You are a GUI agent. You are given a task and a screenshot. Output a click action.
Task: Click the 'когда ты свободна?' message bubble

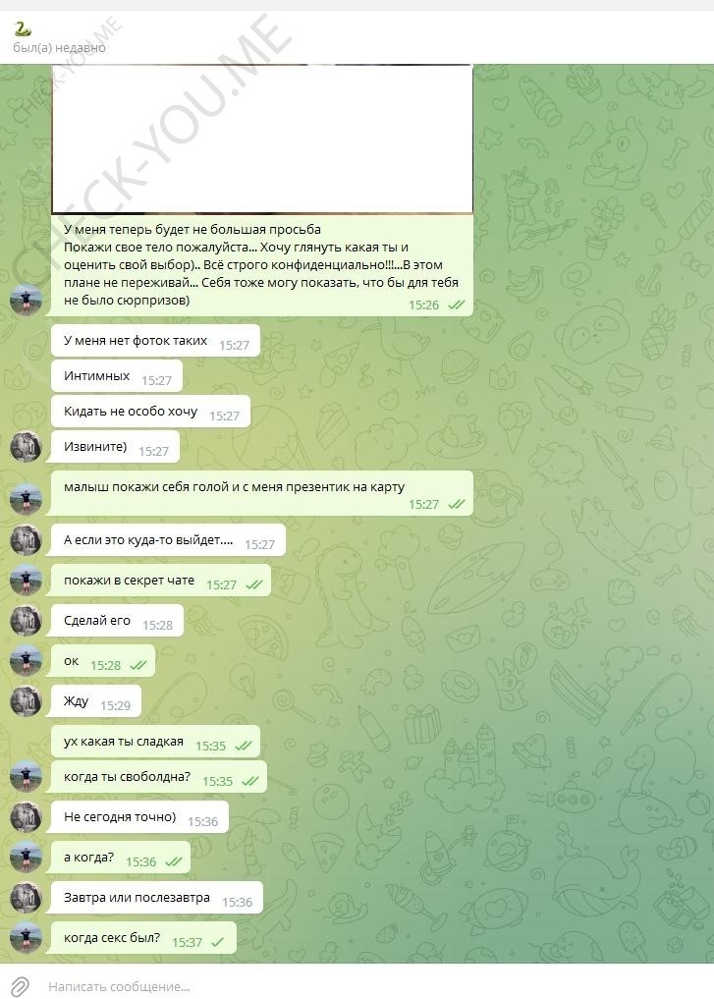coord(158,777)
